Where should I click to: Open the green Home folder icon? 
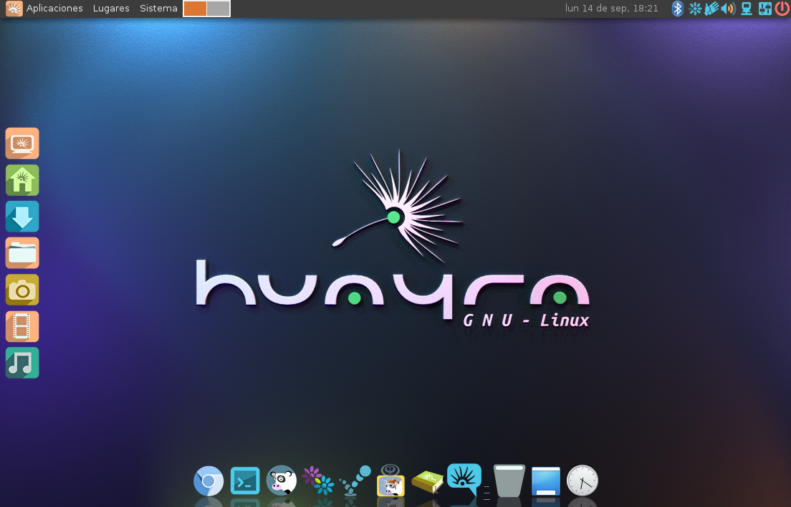22,180
